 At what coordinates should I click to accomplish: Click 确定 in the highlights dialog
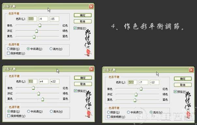pos(183,79)
